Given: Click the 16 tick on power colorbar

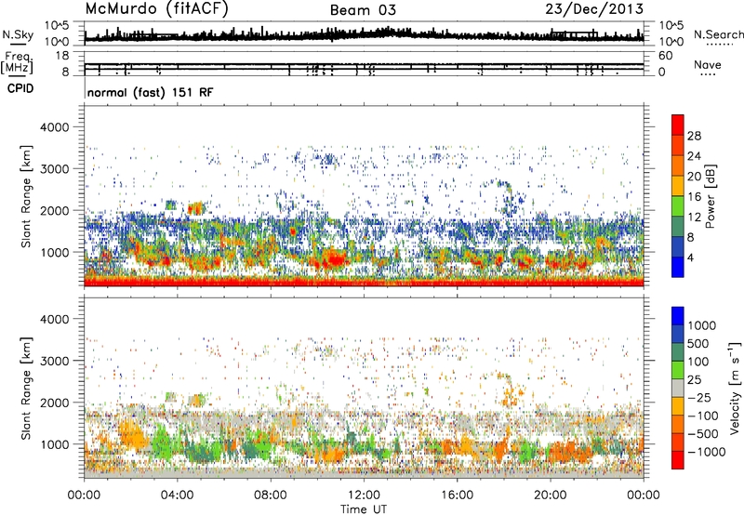Looking at the screenshot, I should point(694,197).
